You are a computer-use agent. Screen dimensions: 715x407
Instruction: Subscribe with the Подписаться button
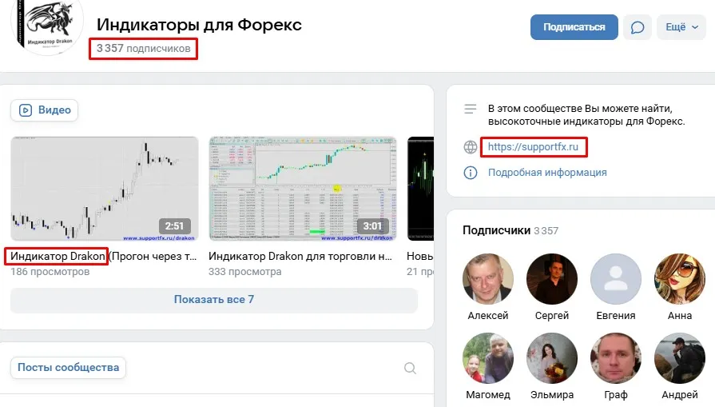tap(574, 27)
